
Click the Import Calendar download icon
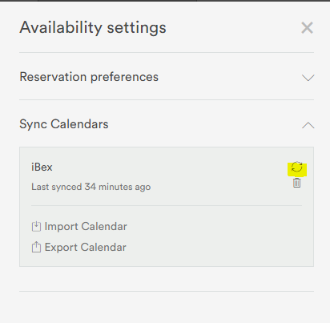(36, 226)
